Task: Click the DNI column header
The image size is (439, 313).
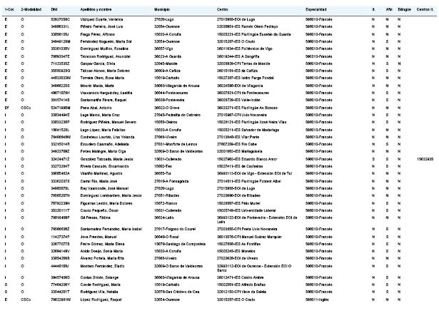Action: pyautogui.click(x=54, y=9)
